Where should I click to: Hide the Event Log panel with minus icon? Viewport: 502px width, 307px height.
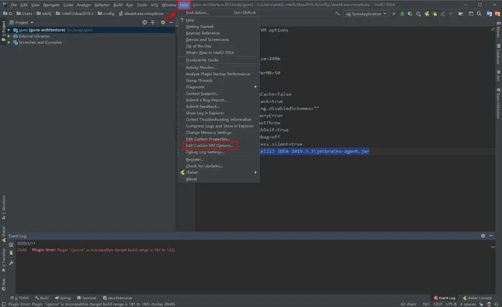pyautogui.click(x=491, y=235)
